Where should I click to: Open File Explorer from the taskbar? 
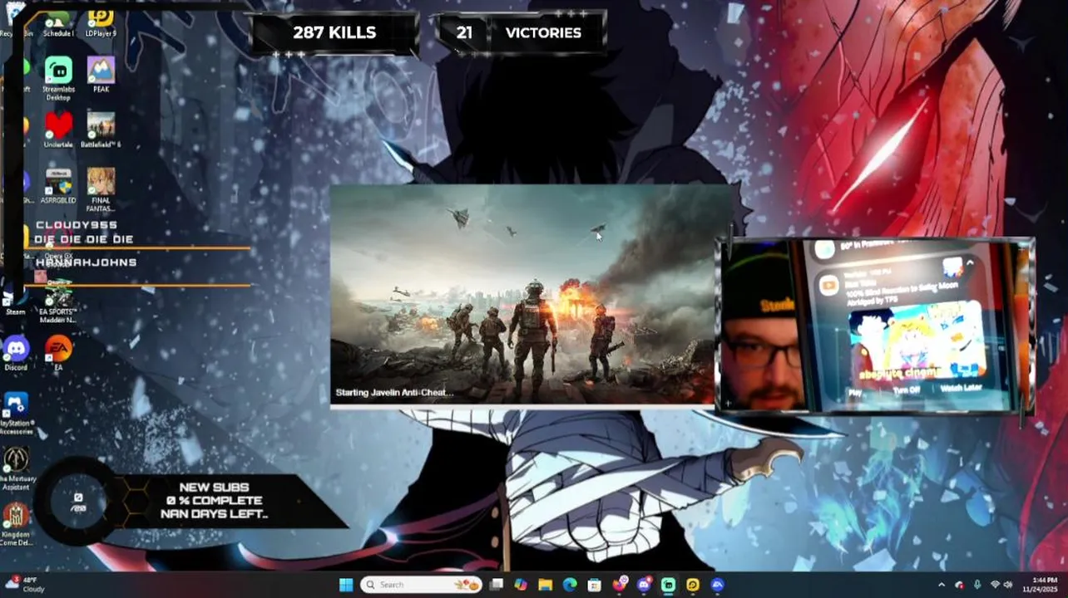tap(545, 585)
